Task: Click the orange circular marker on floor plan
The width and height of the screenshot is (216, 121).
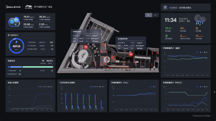Action: point(107,59)
